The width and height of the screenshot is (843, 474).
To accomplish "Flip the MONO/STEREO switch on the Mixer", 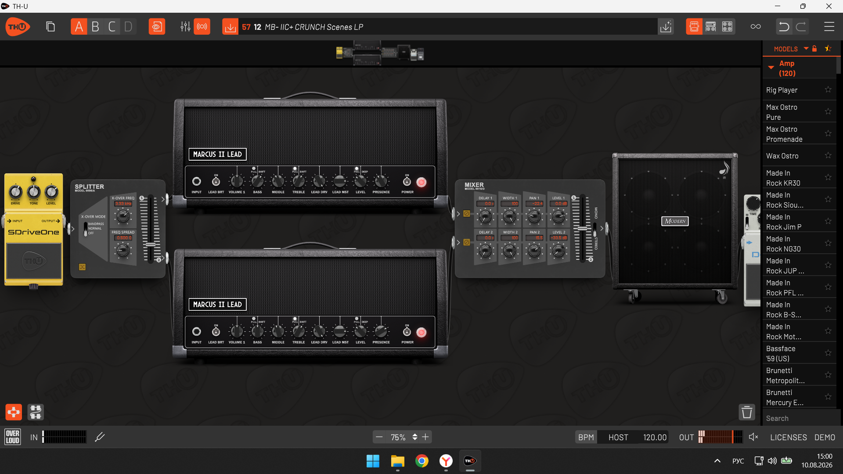I will click(595, 229).
